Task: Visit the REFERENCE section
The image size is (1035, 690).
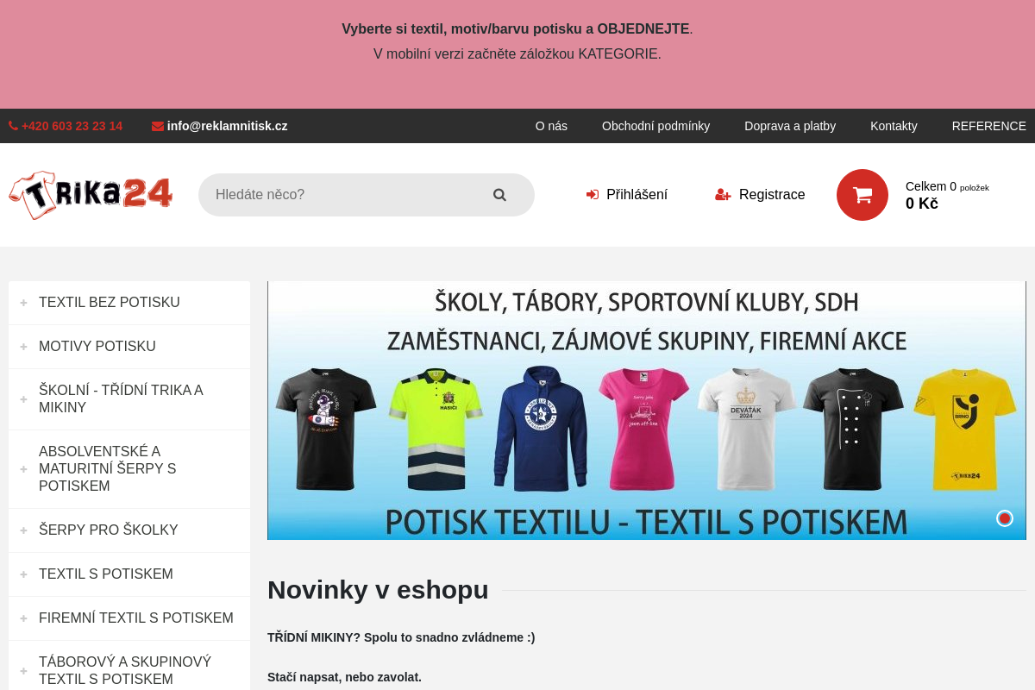Action: pos(989,126)
